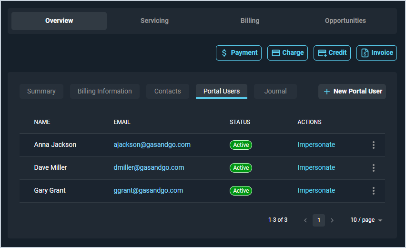
Task: Click Anna Jackson's Active status badge
Action: (241, 145)
